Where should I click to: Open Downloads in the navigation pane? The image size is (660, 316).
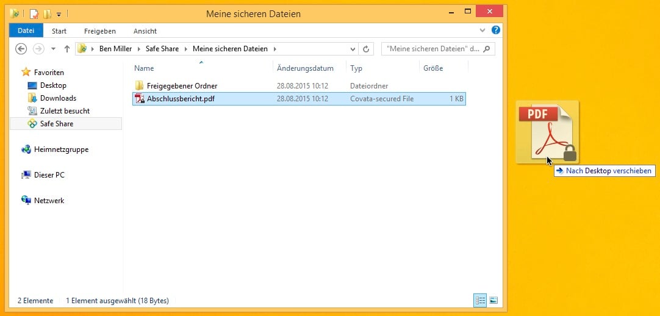coord(58,98)
